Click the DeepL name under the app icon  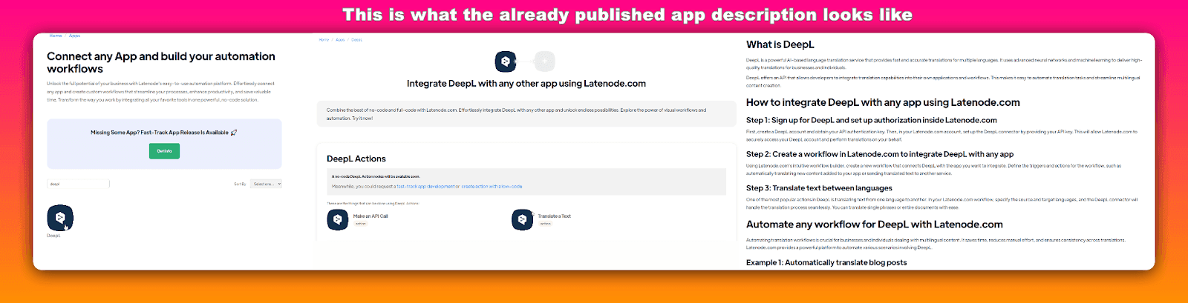coord(53,236)
